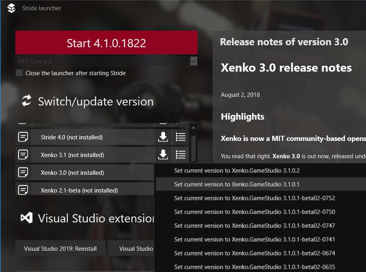Select Xenko 2.1-beta (not installed) row
Image resolution: width=366 pixels, height=272 pixels.
click(93, 189)
